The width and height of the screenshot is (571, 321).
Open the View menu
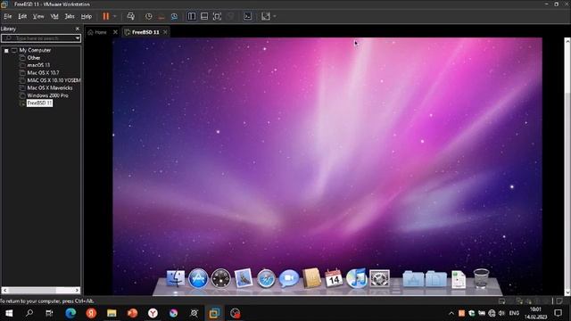(x=38, y=16)
